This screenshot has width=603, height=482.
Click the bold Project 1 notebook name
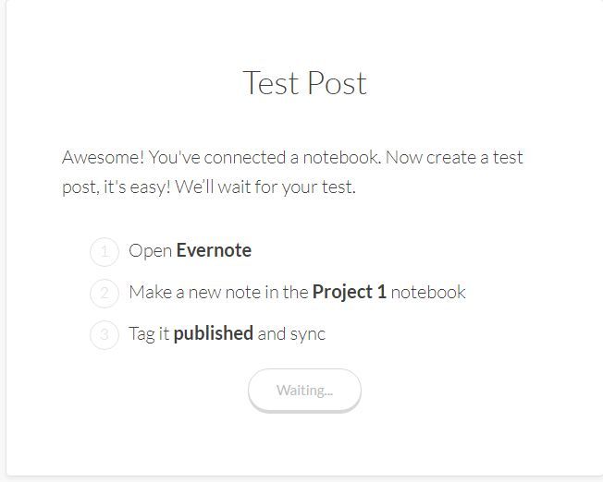pyautogui.click(x=350, y=292)
